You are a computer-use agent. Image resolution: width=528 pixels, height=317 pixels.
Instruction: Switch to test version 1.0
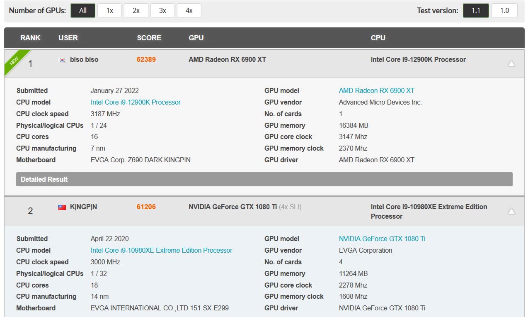tap(504, 11)
